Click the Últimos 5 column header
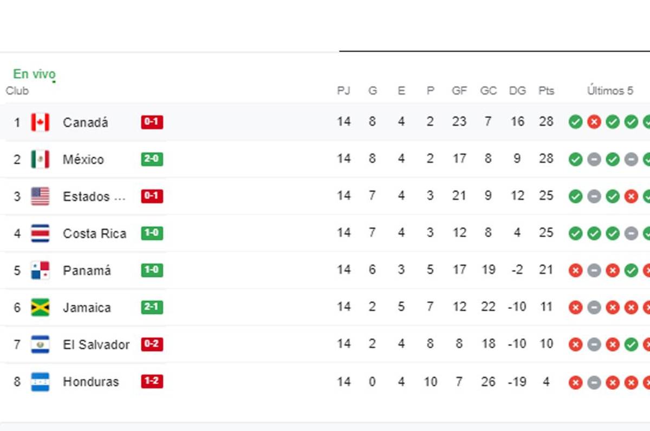This screenshot has width=650, height=431. (x=610, y=91)
